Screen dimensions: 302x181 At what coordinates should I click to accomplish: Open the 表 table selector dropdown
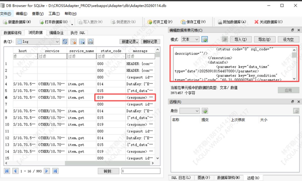(x=38, y=41)
